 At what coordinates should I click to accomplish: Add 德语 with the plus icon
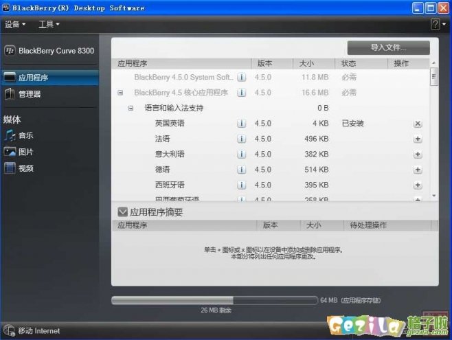[x=418, y=170]
